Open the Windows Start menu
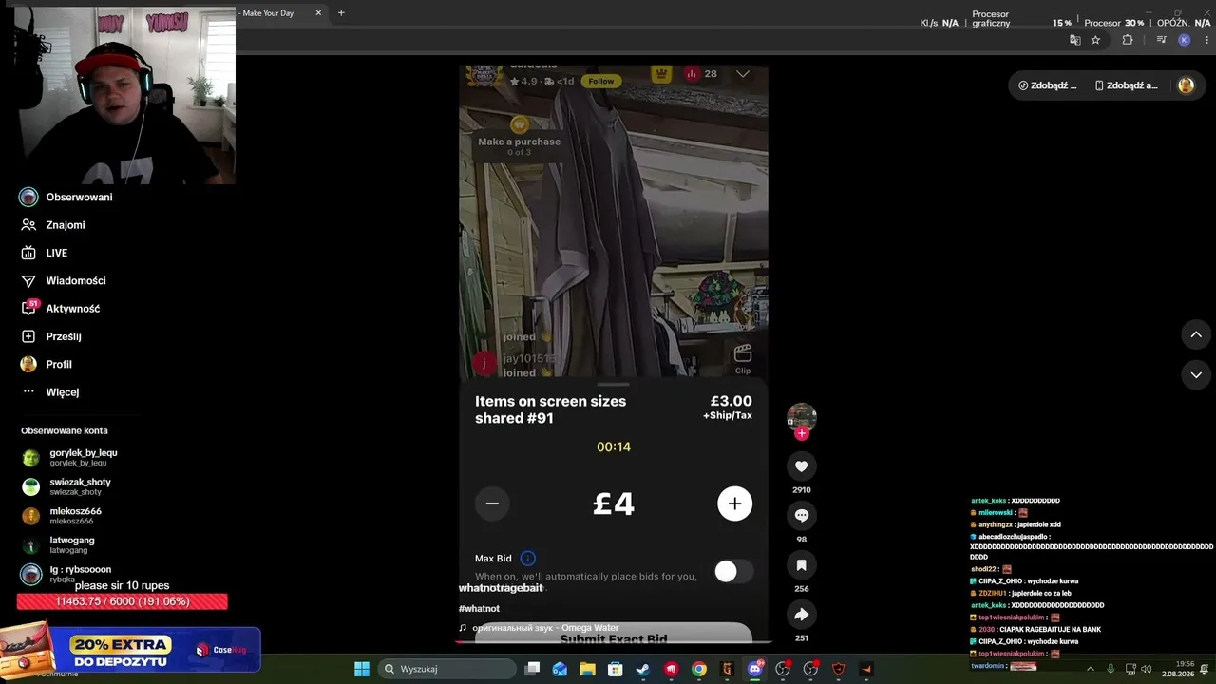 coord(362,669)
